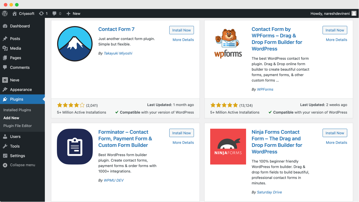
Task: Install Now for Ninja Forms
Action: (335, 133)
